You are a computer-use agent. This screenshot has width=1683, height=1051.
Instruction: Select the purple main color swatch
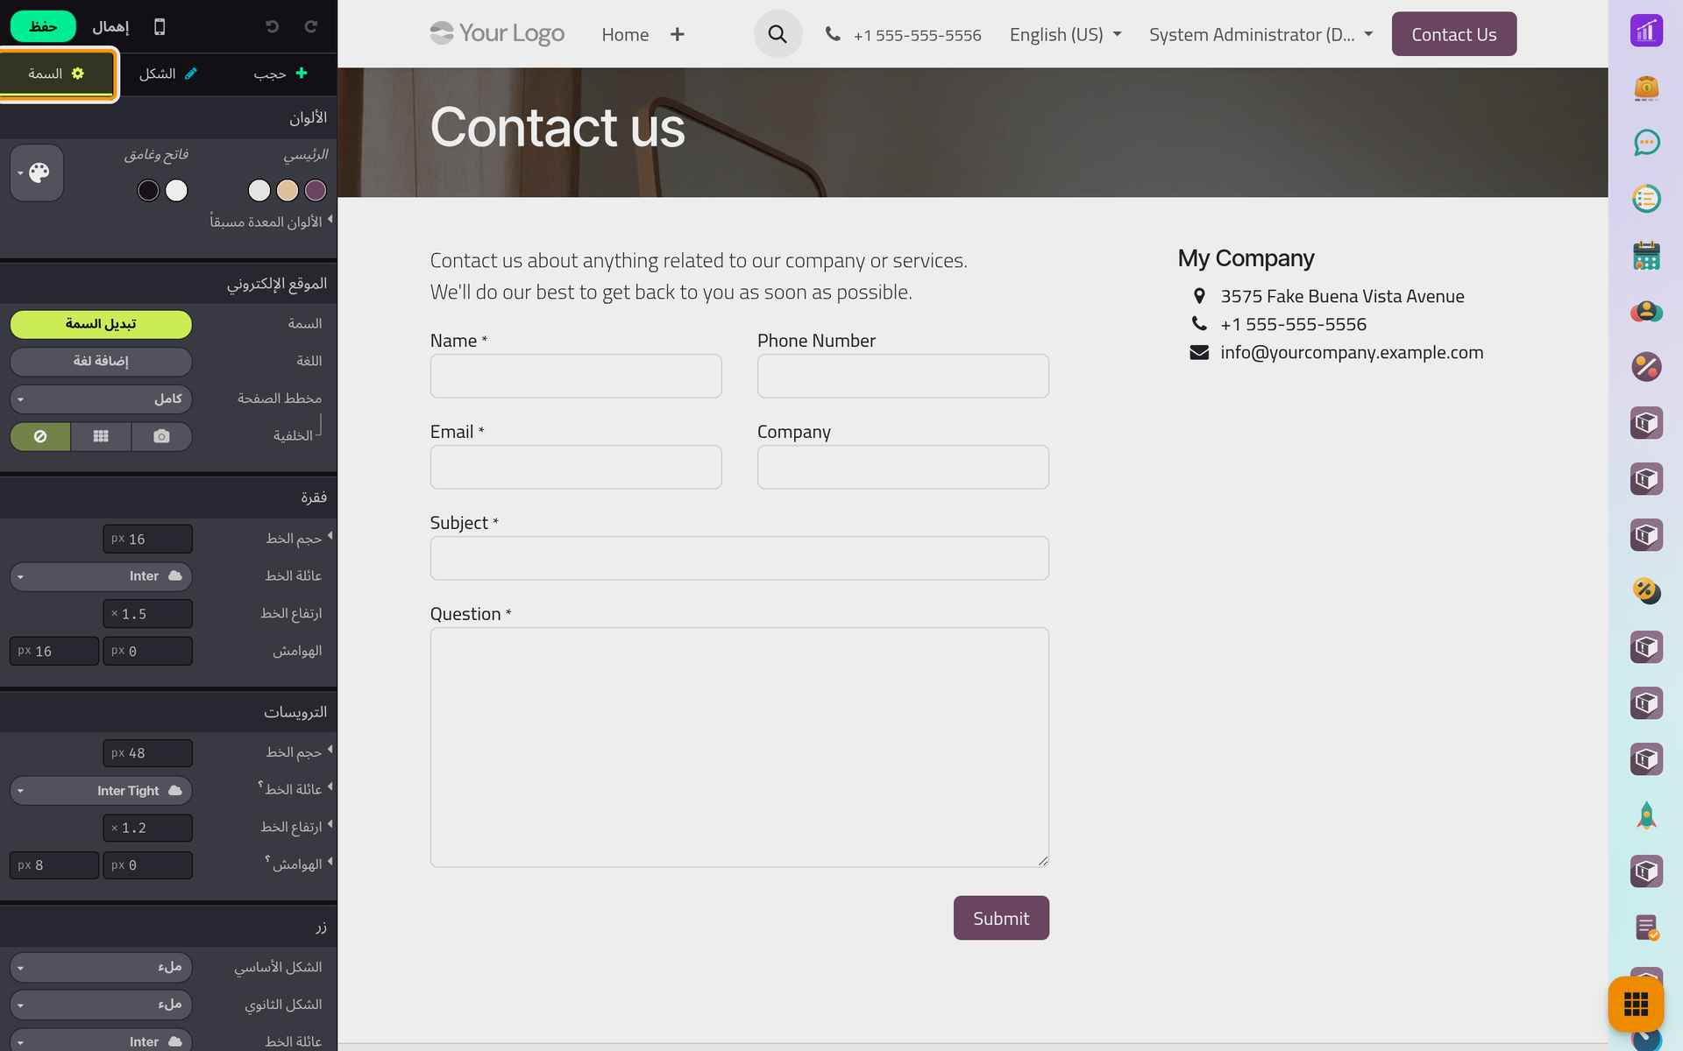pos(316,190)
